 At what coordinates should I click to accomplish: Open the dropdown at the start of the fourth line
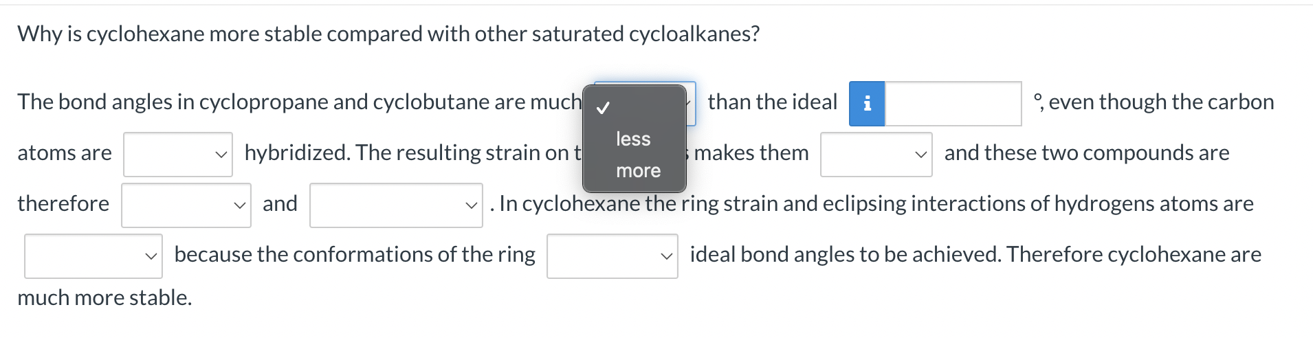point(93,256)
